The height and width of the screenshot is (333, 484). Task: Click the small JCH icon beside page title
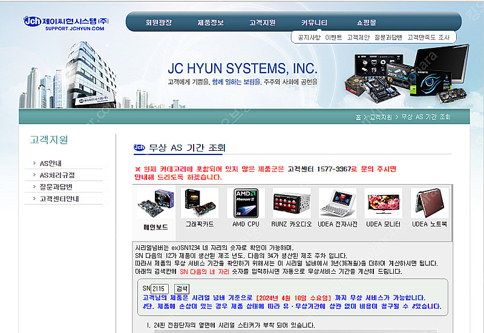pos(139,148)
